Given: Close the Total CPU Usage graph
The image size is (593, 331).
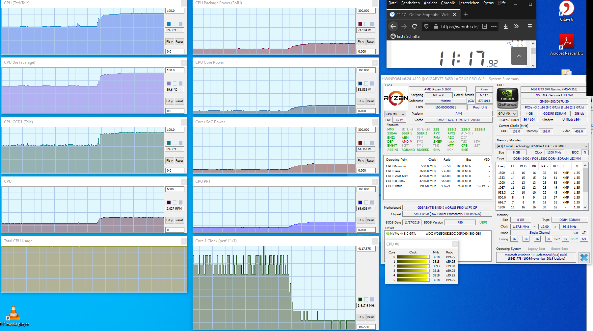Looking at the screenshot, I should (x=184, y=241).
